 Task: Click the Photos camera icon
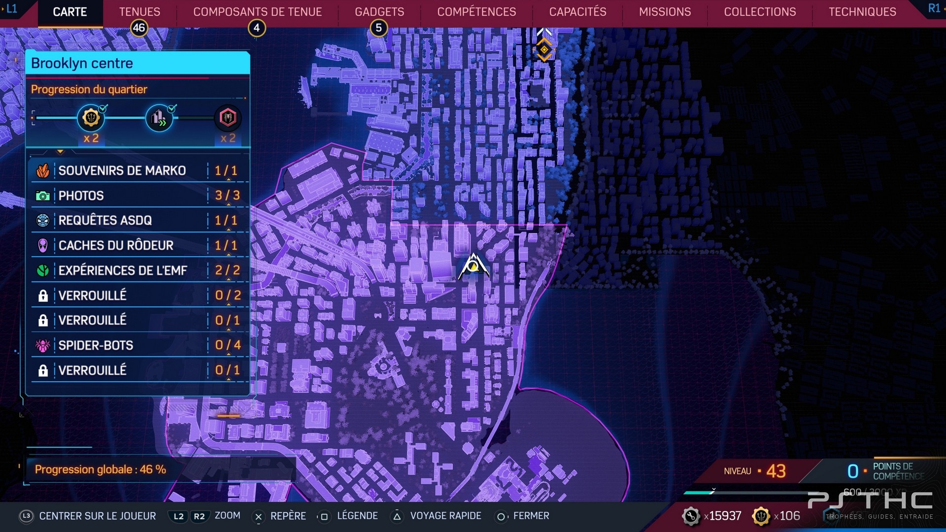pos(43,196)
